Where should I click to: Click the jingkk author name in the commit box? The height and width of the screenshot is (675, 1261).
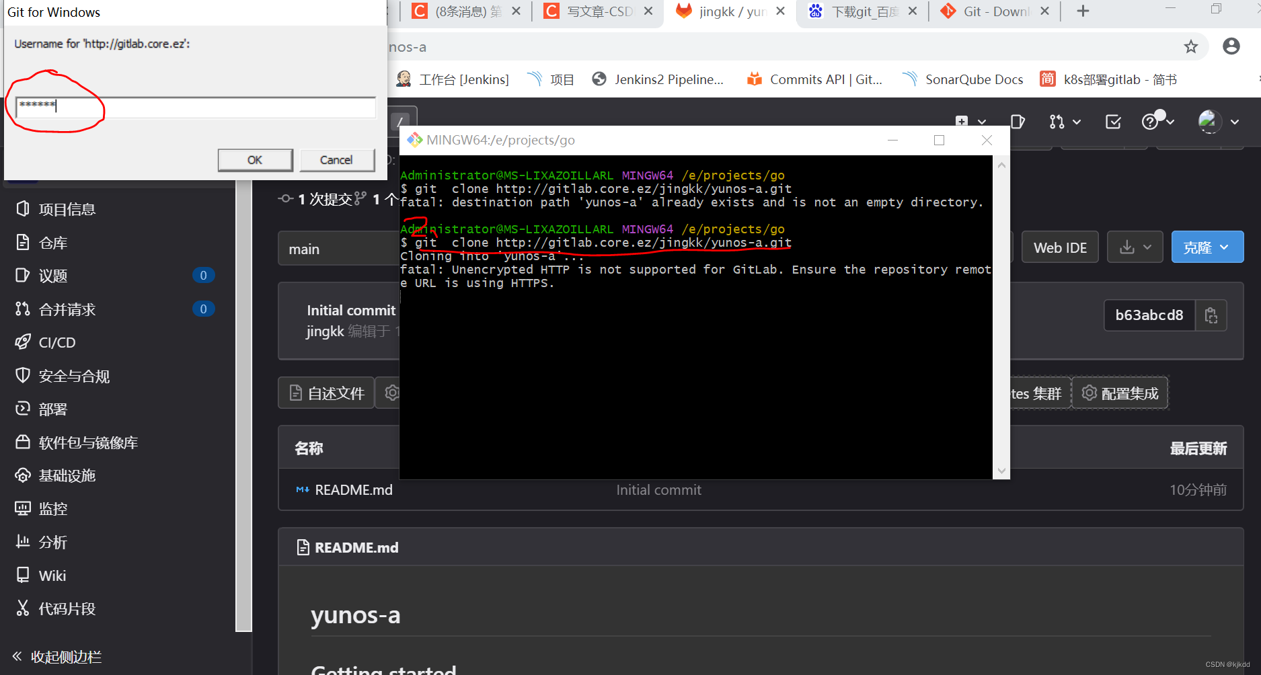[325, 331]
